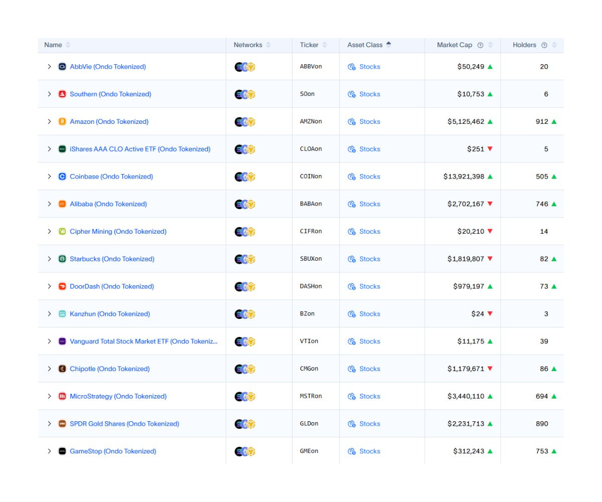Click the network icons in AbbVie row
The image size is (602, 502).
pos(245,67)
